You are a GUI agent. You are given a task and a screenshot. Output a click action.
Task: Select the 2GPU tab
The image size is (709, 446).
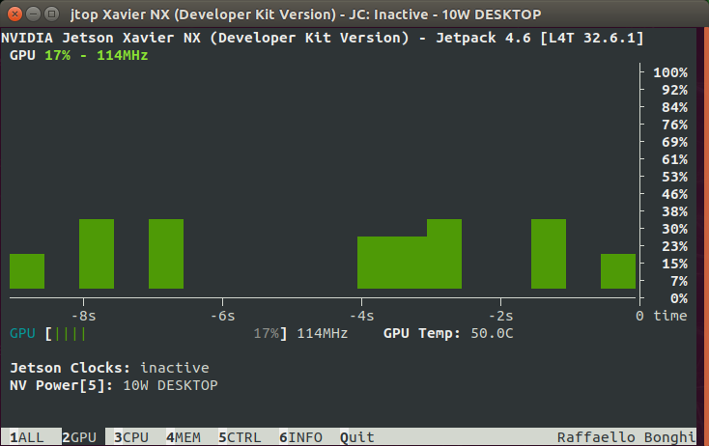click(79, 437)
